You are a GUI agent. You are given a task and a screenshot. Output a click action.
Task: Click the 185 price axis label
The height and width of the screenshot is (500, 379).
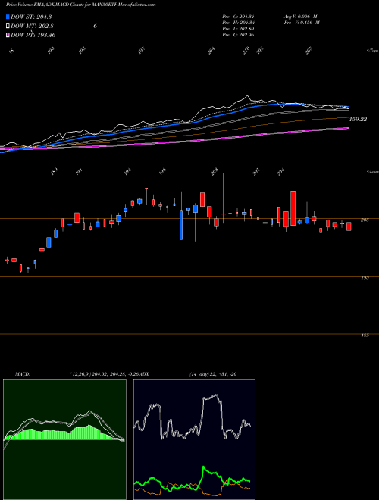point(365,336)
